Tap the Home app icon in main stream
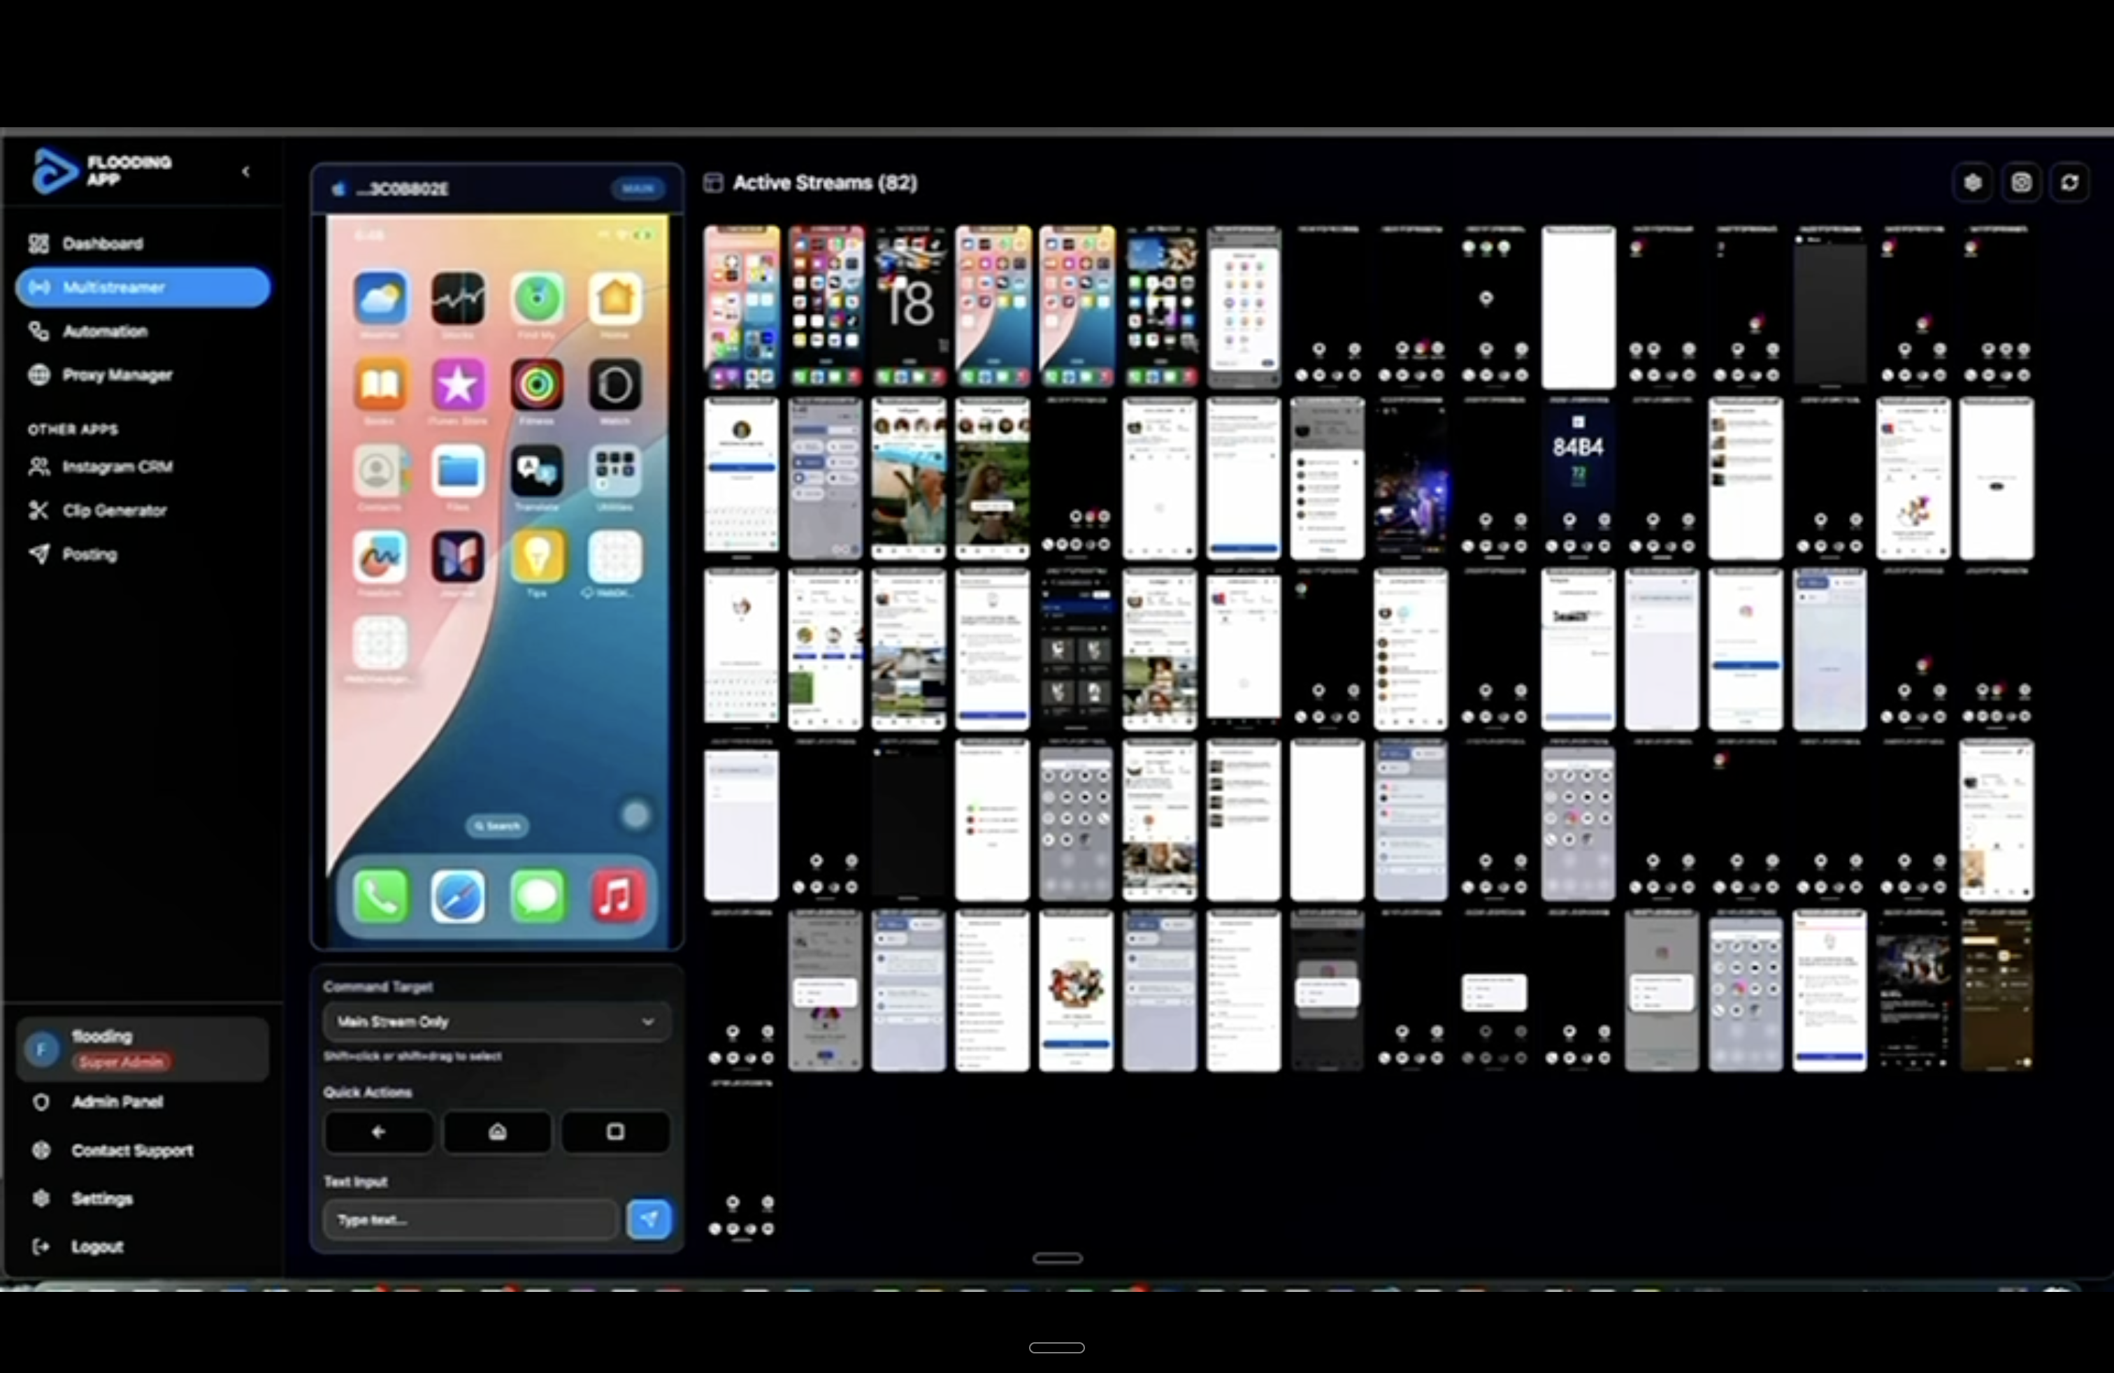This screenshot has height=1373, width=2114. tap(614, 298)
